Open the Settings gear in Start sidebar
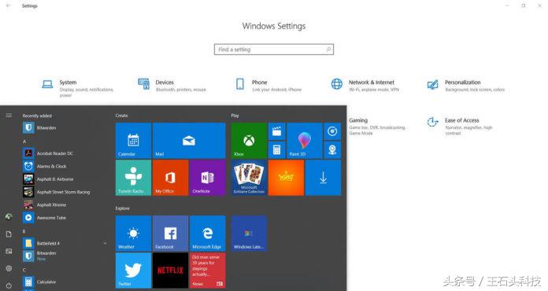Screen dimensions: 548x291 click(x=9, y=268)
